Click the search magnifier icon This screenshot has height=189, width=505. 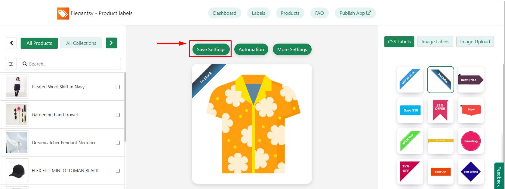point(25,64)
